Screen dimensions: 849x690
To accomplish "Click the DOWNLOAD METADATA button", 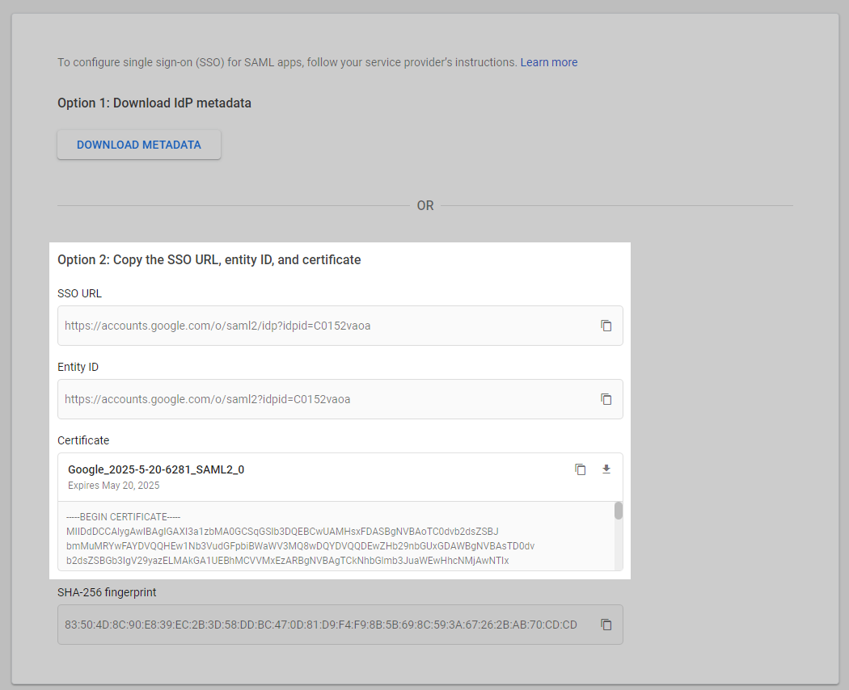I will 139,145.
